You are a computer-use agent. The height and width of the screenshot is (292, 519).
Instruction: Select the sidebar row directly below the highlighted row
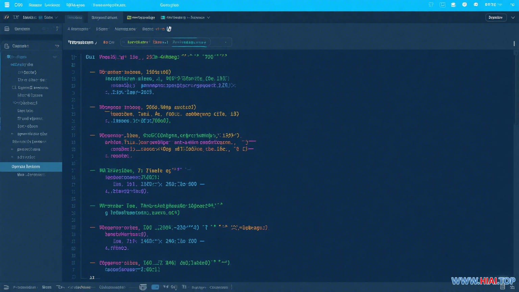tap(31, 175)
